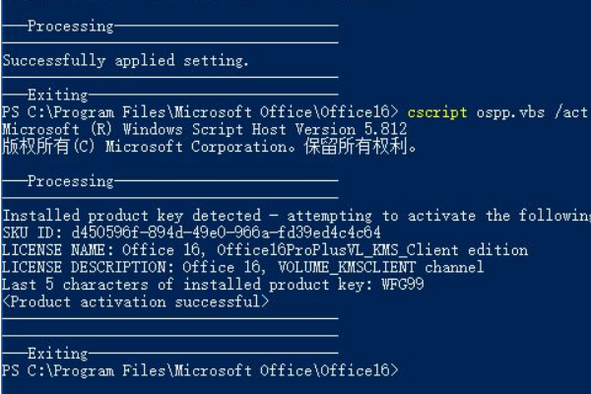This screenshot has height=394, width=591.
Task: Click the "VOLUME_KMSCLIENT" channel text
Action: (329, 268)
